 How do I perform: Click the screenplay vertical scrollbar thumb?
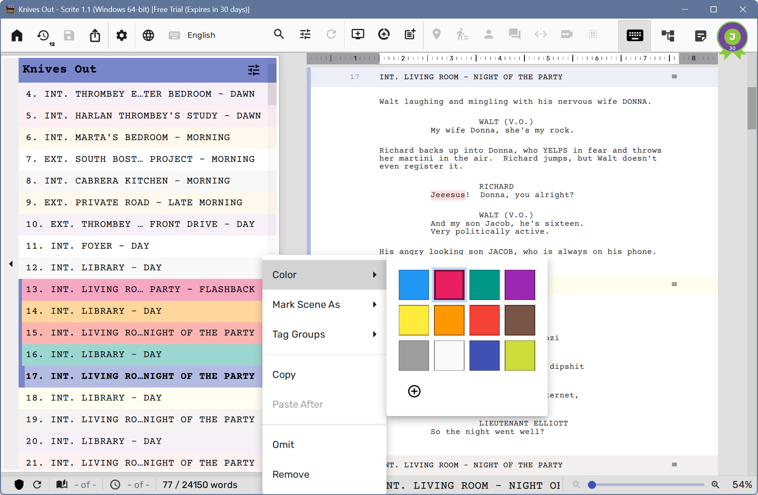click(x=752, y=108)
